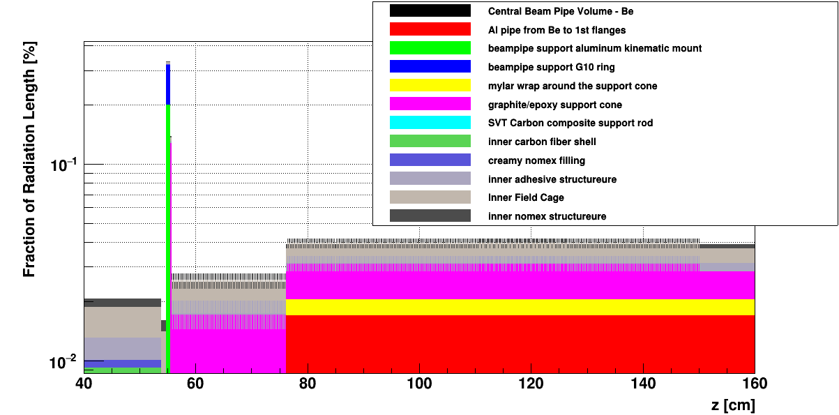Click y-axis label 10^-1
The width and height of the screenshot is (839, 415).
tap(65, 165)
